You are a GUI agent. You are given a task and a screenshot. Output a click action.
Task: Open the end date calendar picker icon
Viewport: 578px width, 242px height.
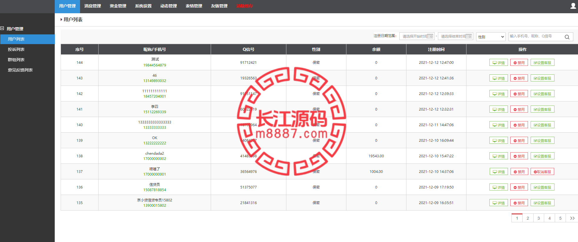tap(469, 36)
